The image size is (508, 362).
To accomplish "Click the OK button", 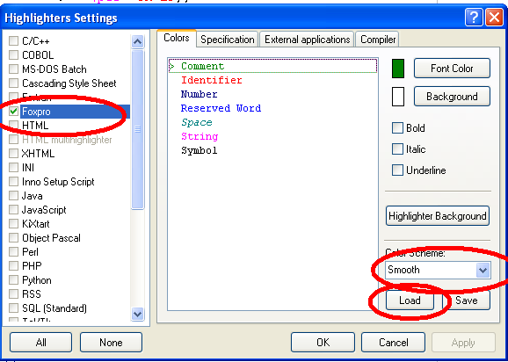I will 323,343.
